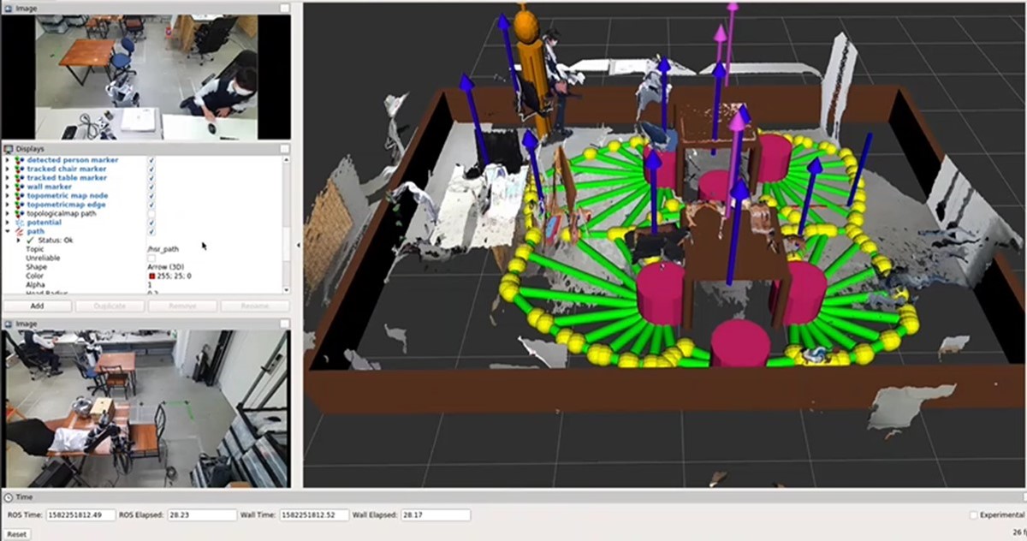
Task: Enable the topologicalmap path checkbox
Action: point(151,213)
